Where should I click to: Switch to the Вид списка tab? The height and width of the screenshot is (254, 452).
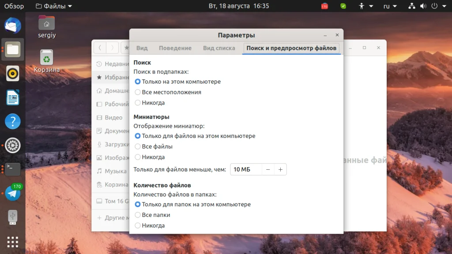pos(219,48)
